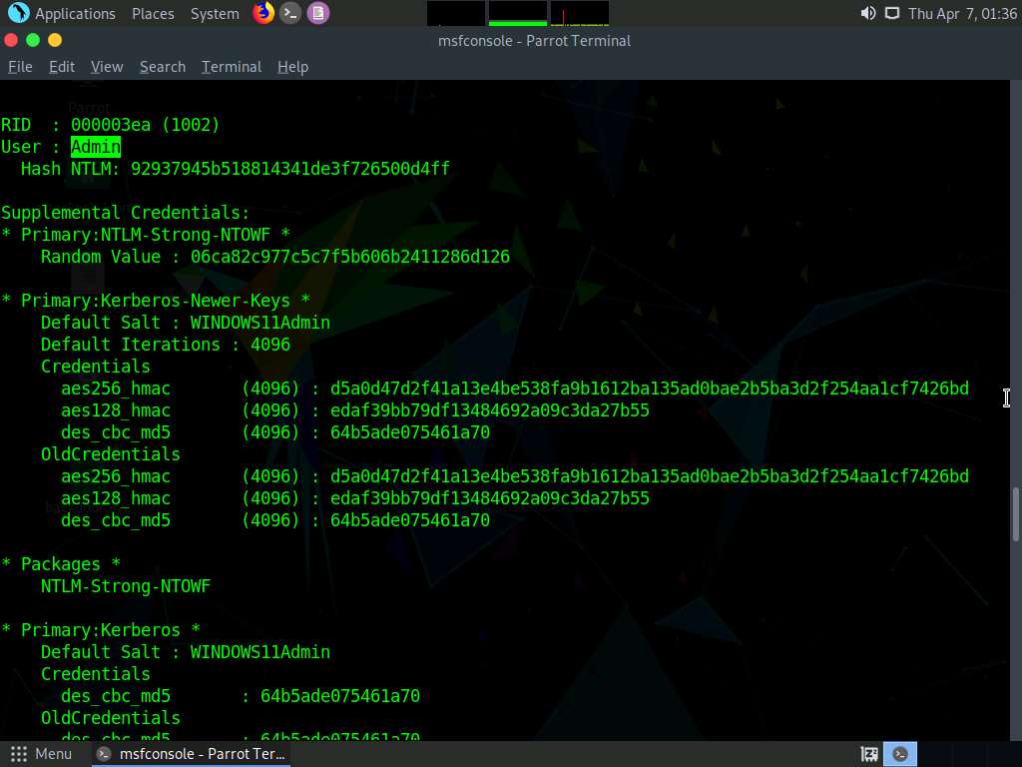Open the Help menu
Viewport: 1022px width, 767px height.
click(x=292, y=66)
